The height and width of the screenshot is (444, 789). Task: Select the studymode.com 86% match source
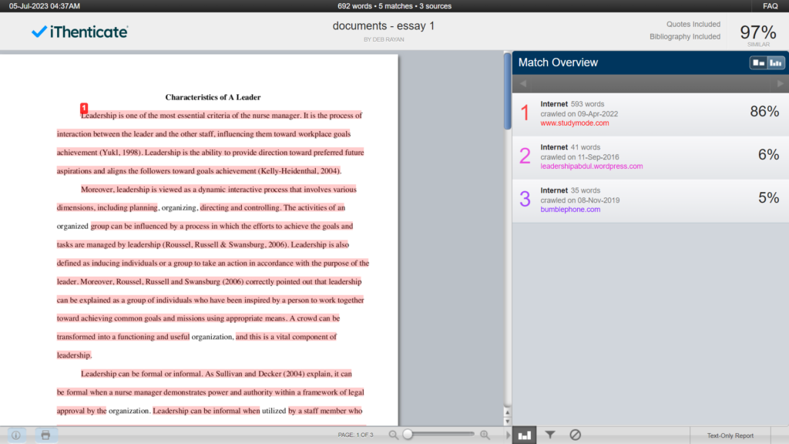[647, 113]
